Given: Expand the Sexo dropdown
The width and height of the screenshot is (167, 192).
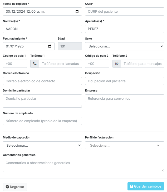Looking at the screenshot, I should pyautogui.click(x=124, y=46).
